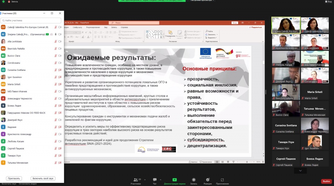
Task: Open the Рецензирование ribbon tab
Action: 93,27
